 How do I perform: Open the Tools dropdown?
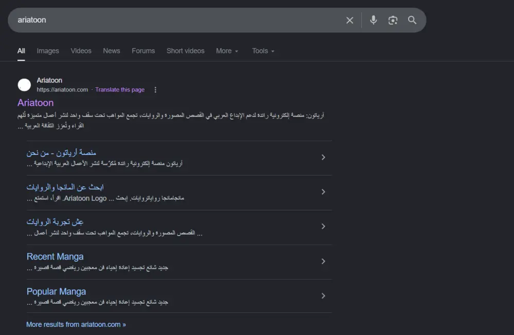pyautogui.click(x=263, y=51)
